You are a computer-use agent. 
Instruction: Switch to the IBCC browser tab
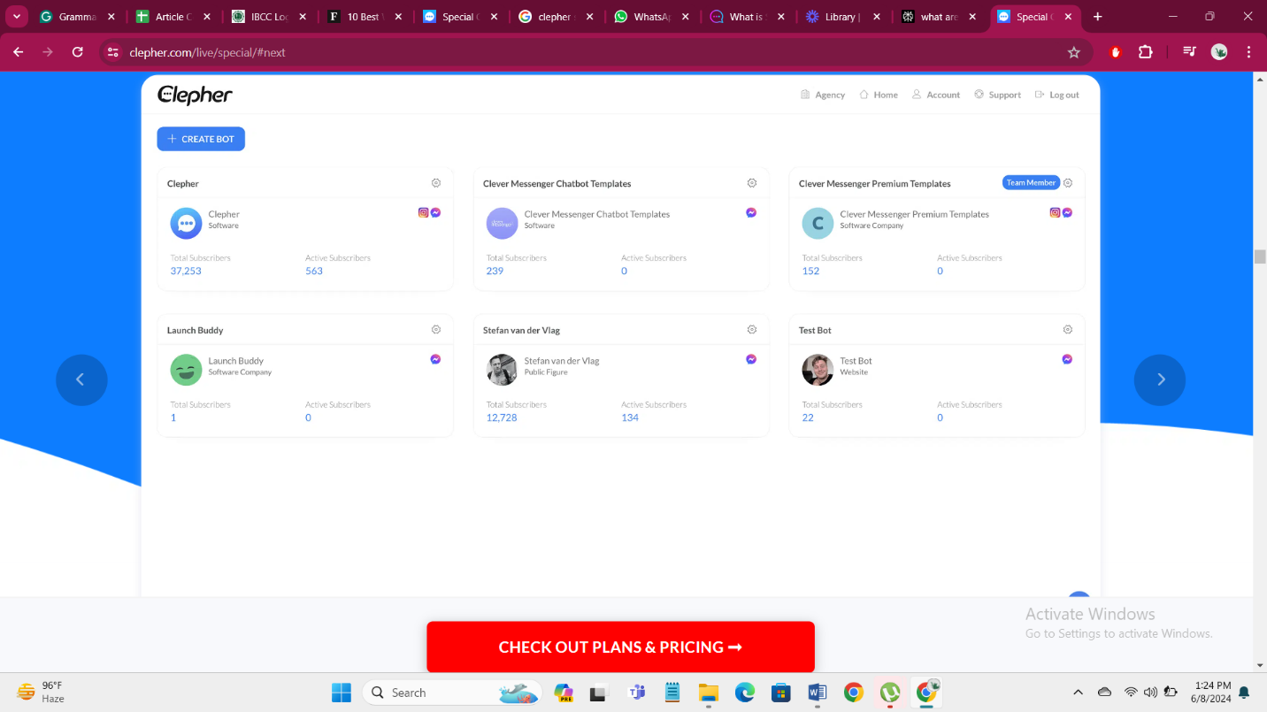(270, 17)
